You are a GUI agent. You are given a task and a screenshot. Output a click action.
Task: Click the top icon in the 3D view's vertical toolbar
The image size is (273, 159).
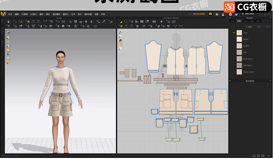point(8,32)
